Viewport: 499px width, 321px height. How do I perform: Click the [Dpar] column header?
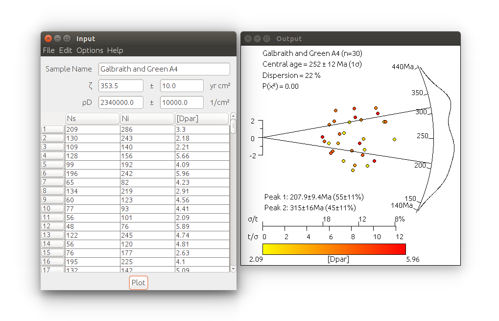(201, 119)
